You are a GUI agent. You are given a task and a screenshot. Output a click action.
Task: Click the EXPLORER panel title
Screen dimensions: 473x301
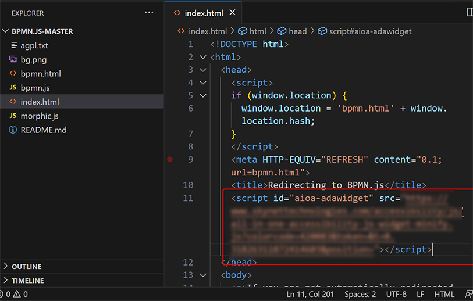tap(28, 13)
